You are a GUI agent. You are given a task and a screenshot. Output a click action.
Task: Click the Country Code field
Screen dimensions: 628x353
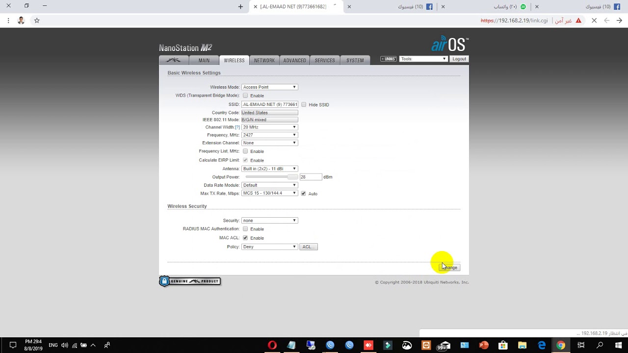click(269, 113)
